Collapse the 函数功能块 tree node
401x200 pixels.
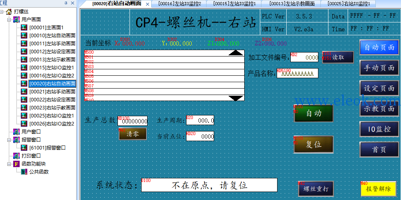point(9,164)
